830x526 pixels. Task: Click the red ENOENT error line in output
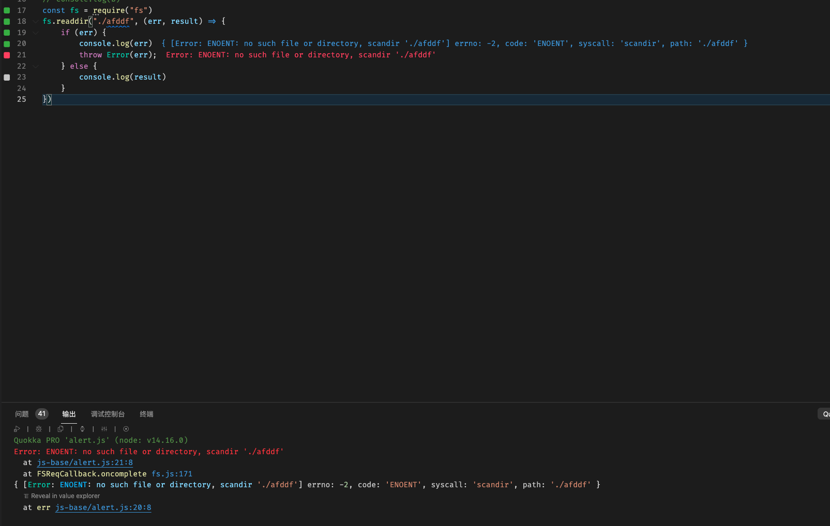[149, 452]
